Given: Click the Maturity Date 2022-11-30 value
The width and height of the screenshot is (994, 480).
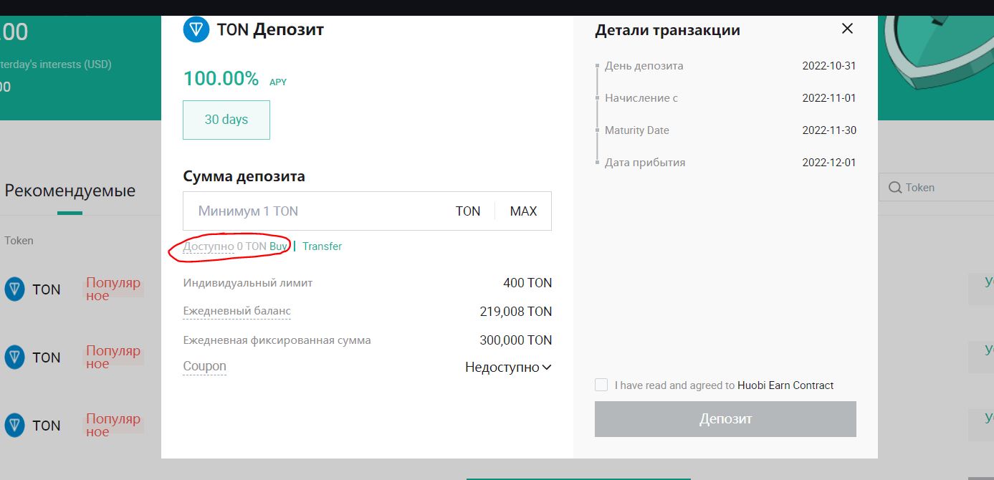Looking at the screenshot, I should click(829, 130).
